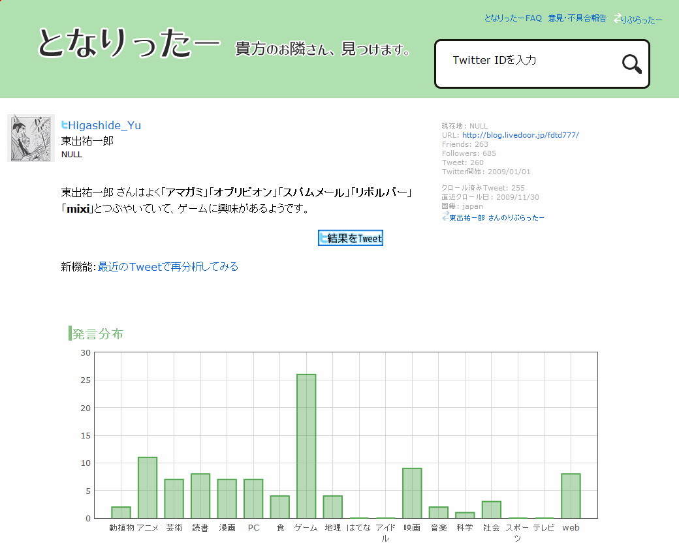This screenshot has height=554, width=679.
Task: Click the 社会 bar in the chart
Action: (492, 510)
